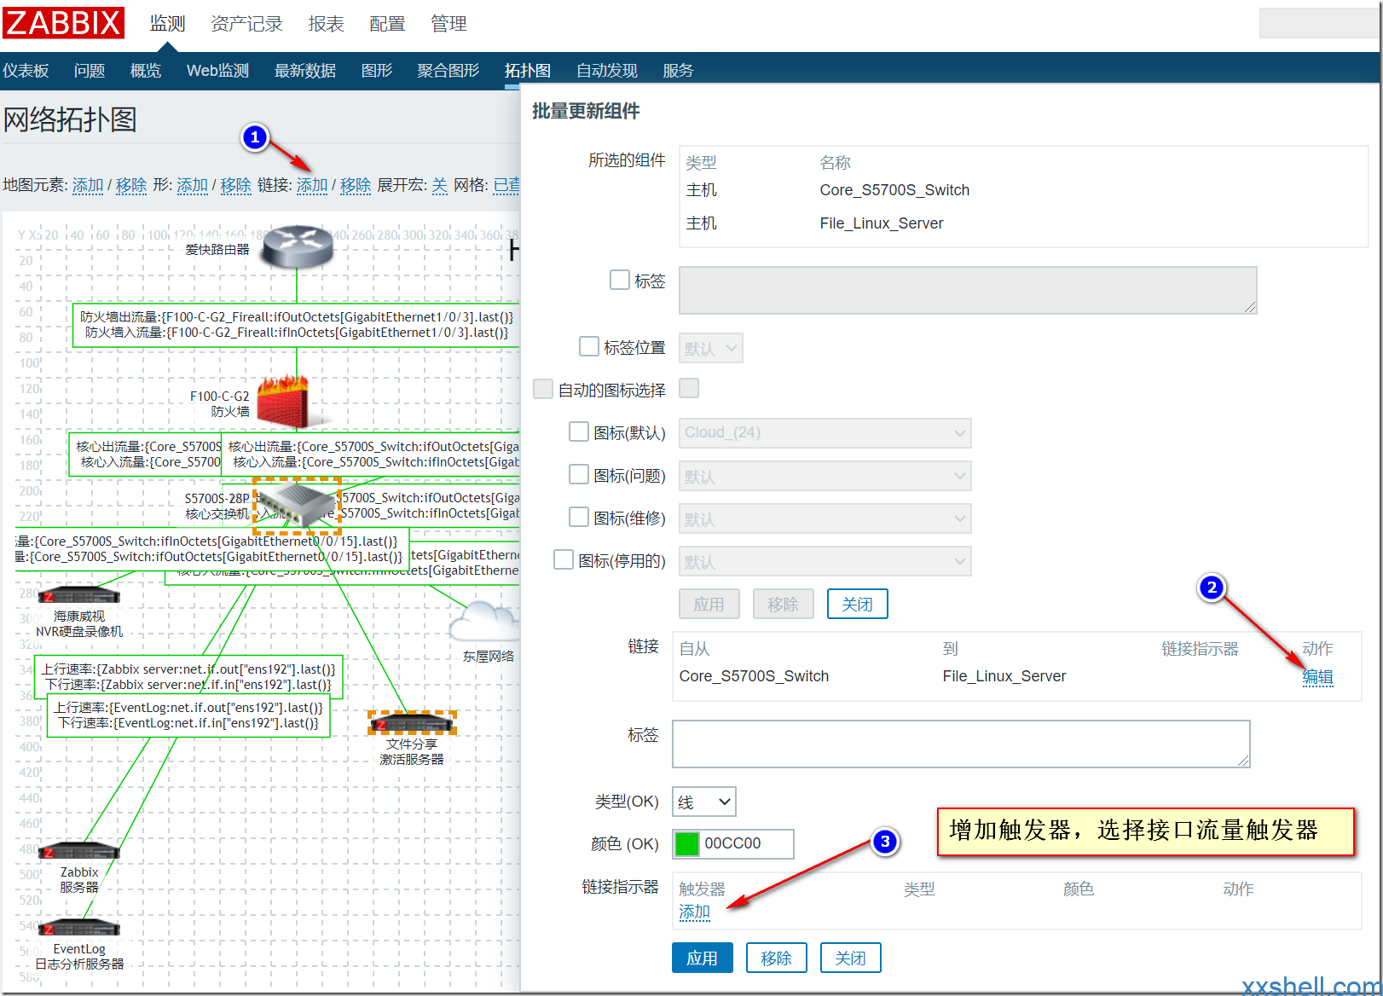Enable the 图标(维修) checkbox
The height and width of the screenshot is (996, 1383).
pos(579,517)
